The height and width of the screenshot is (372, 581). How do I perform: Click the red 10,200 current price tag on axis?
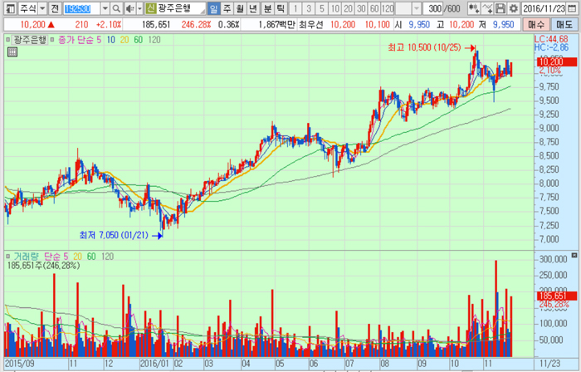click(x=557, y=62)
